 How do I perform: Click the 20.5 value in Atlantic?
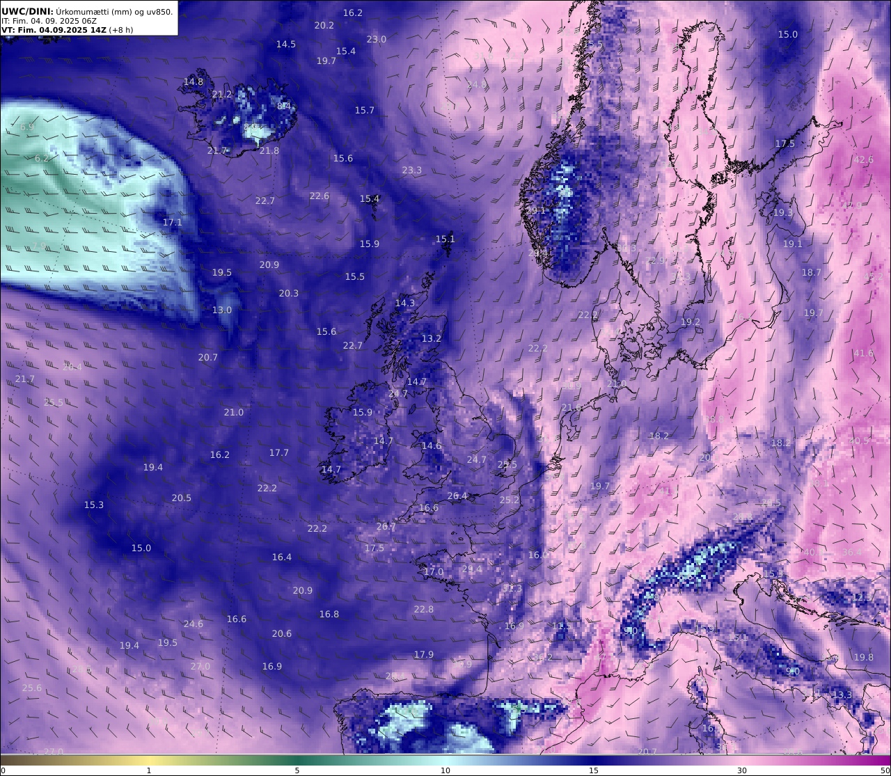(182, 498)
